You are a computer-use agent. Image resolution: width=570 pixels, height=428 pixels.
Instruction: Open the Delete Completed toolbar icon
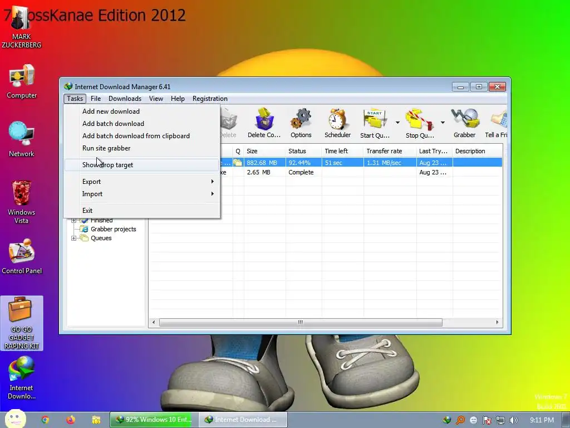tap(264, 123)
